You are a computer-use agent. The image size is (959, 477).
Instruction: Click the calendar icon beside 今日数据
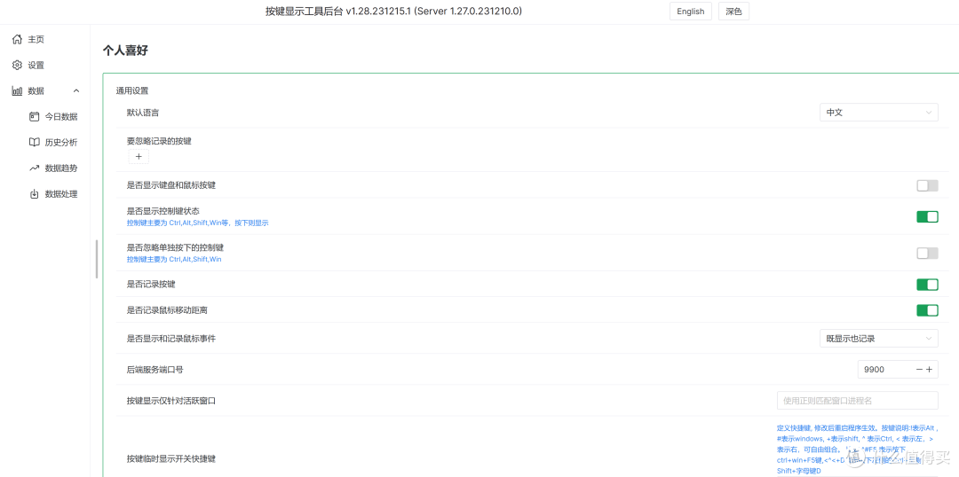point(35,117)
